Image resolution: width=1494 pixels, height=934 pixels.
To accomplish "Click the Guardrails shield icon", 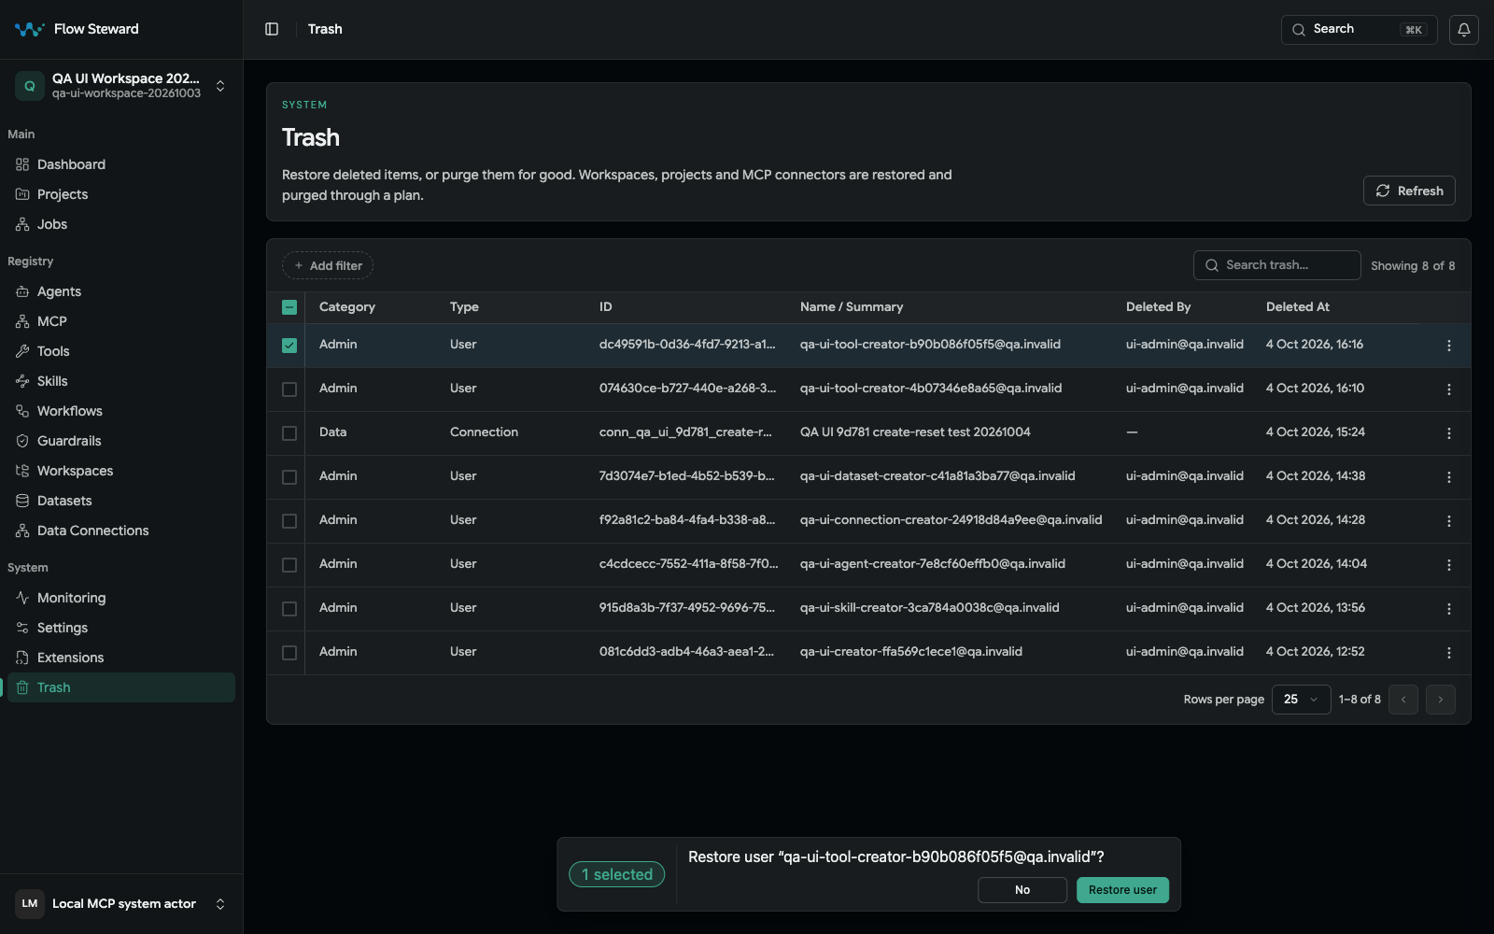I will coord(22,441).
